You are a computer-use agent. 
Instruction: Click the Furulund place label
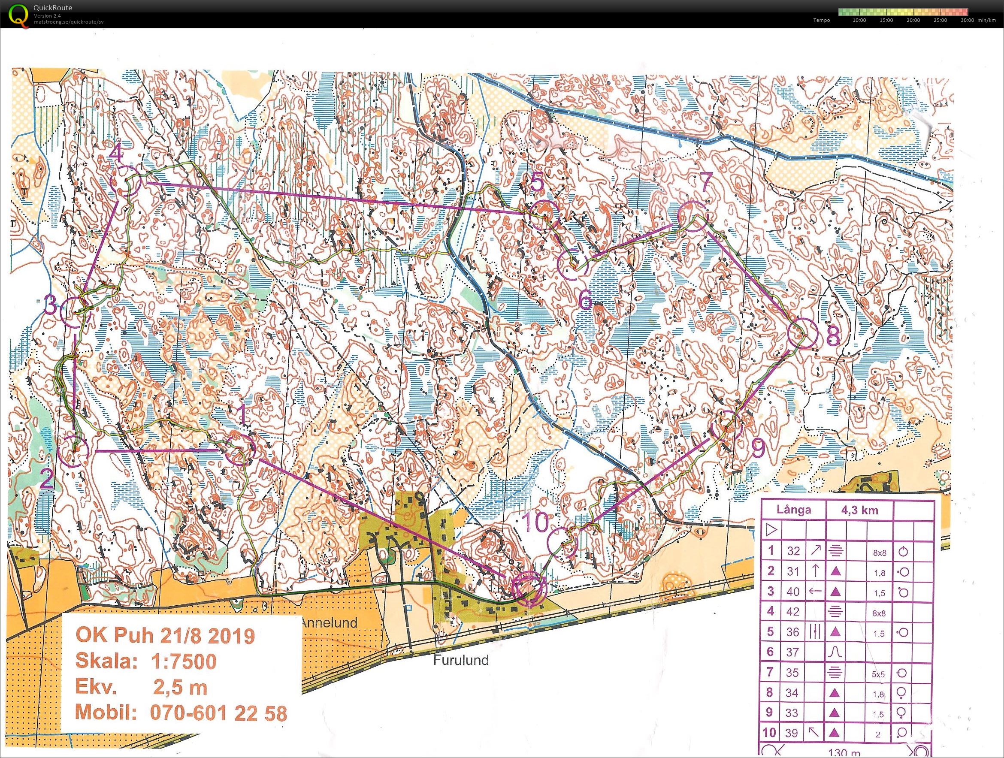point(461,660)
